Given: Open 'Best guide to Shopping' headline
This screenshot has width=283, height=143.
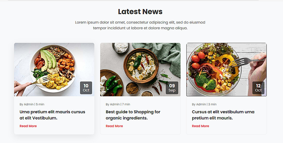Looking at the screenshot, I should pyautogui.click(x=133, y=115).
